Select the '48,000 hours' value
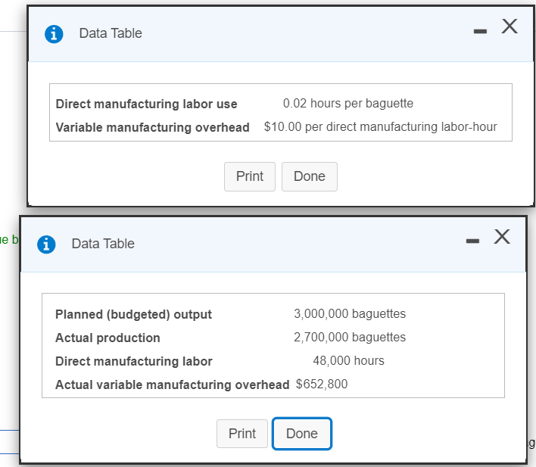Viewport: 536px width, 467px height. click(x=349, y=361)
